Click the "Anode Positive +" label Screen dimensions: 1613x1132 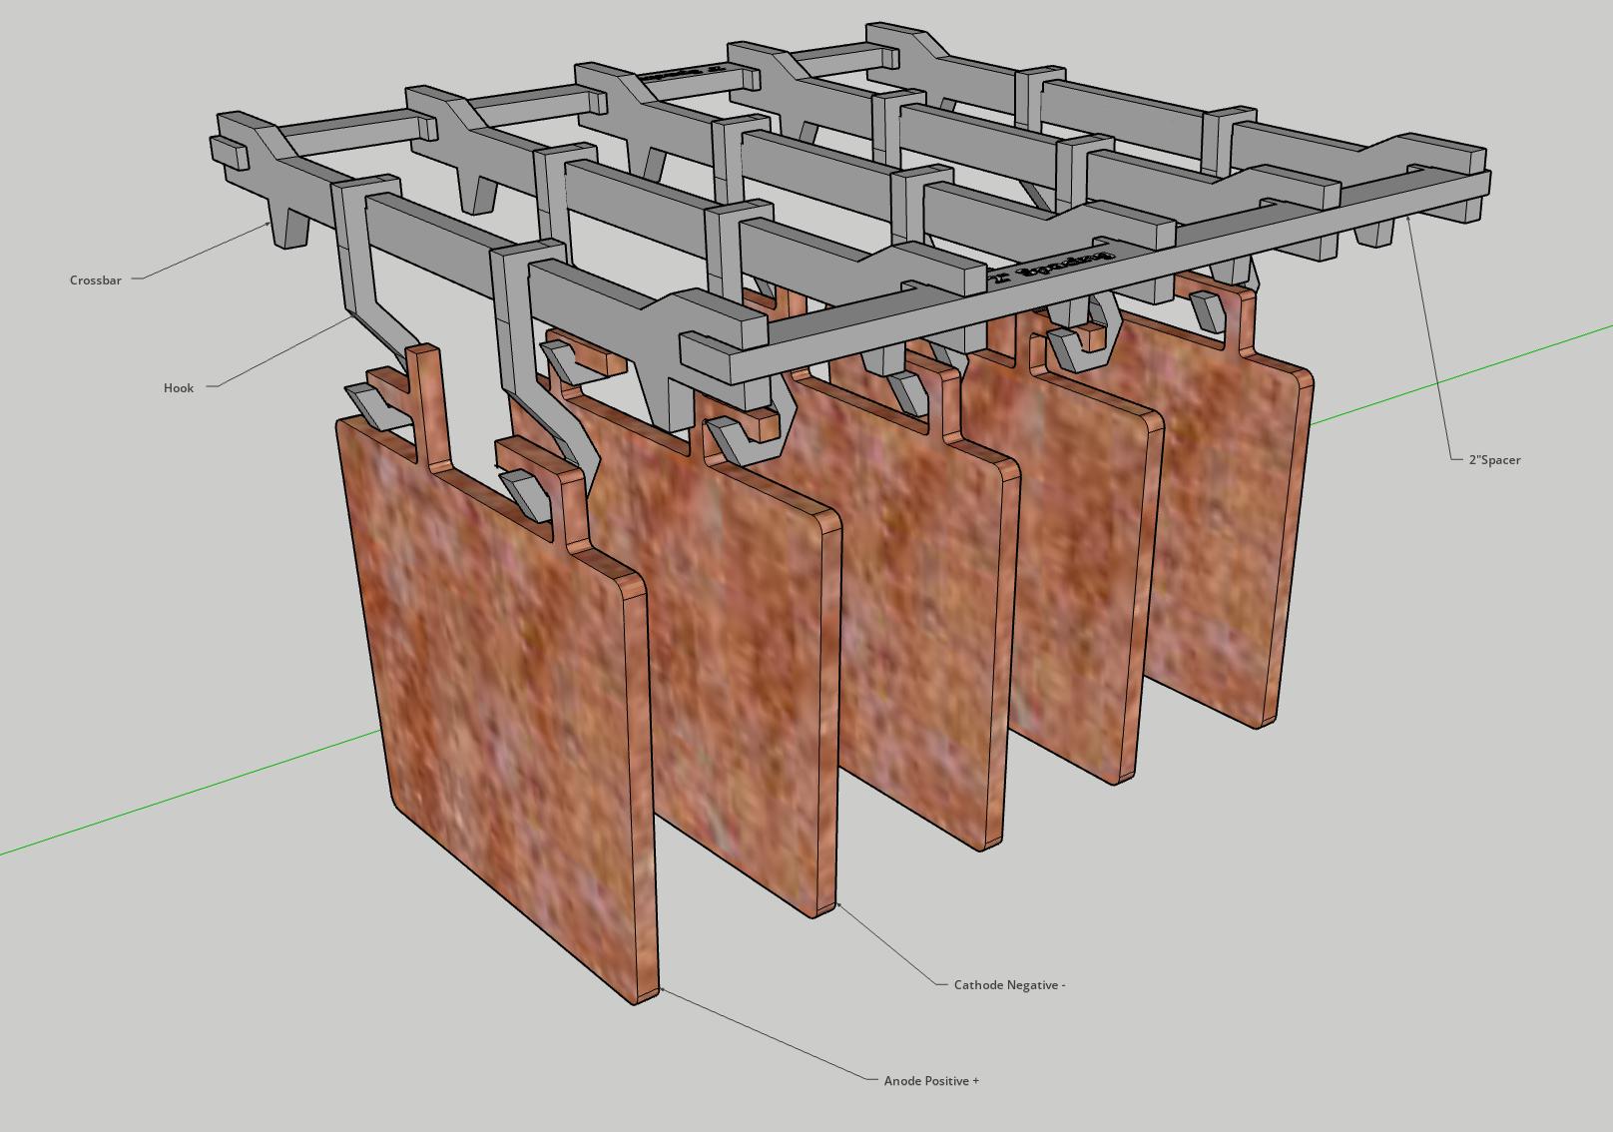931,1081
